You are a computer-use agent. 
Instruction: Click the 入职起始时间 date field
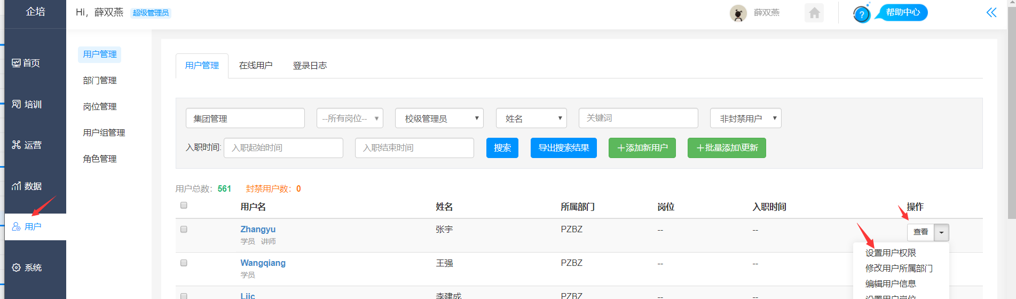[283, 148]
